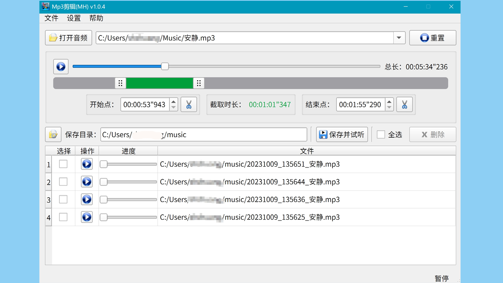Click the Open Audio (打开音频) button
Image resolution: width=503 pixels, height=283 pixels.
click(x=68, y=38)
